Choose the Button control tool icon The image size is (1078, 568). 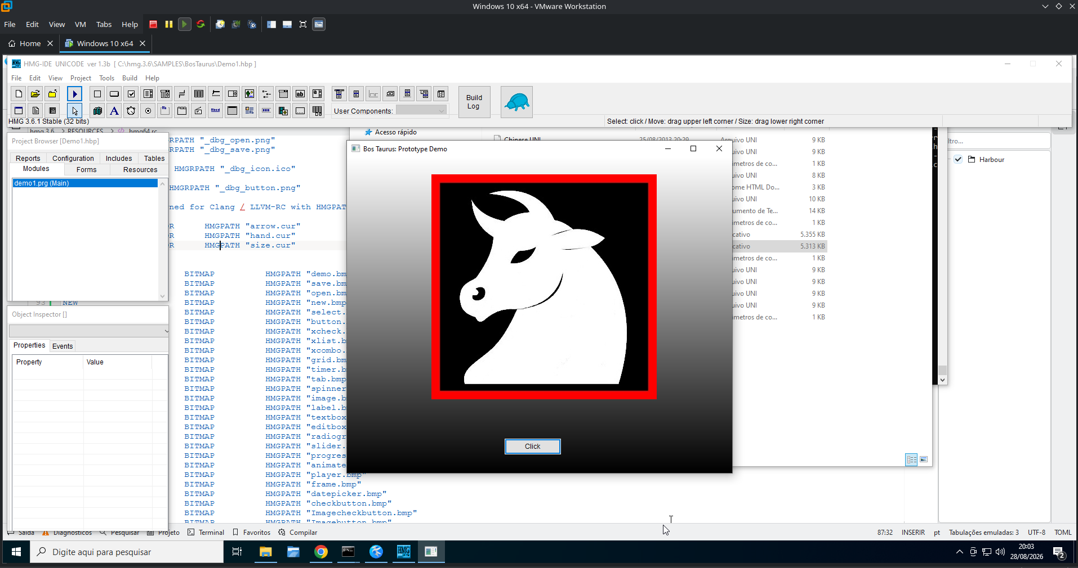tap(114, 94)
